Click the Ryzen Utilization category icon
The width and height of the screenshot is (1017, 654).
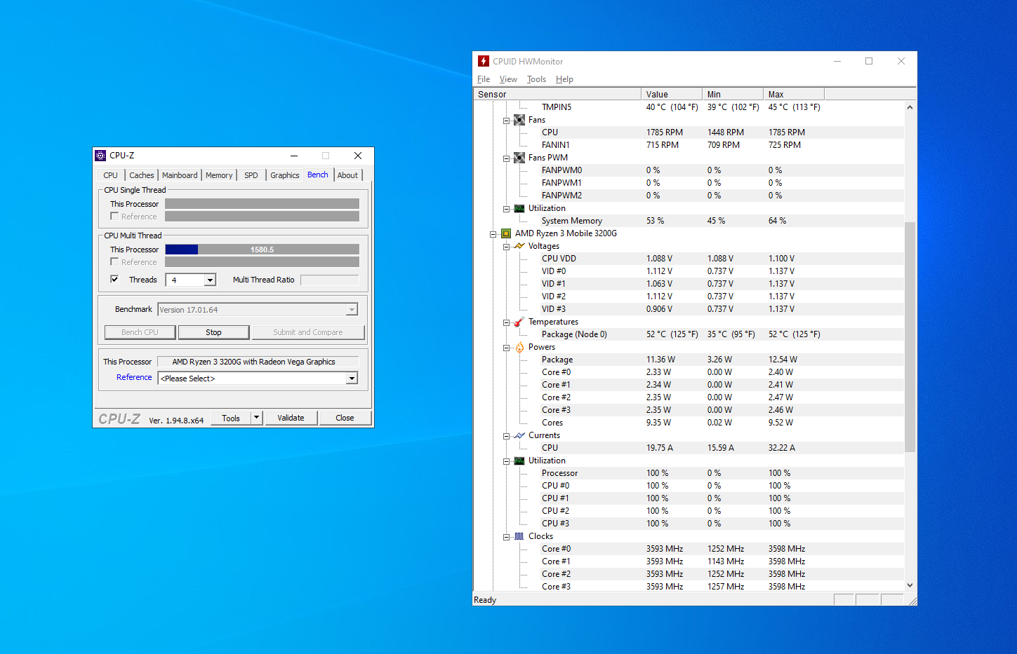click(519, 461)
